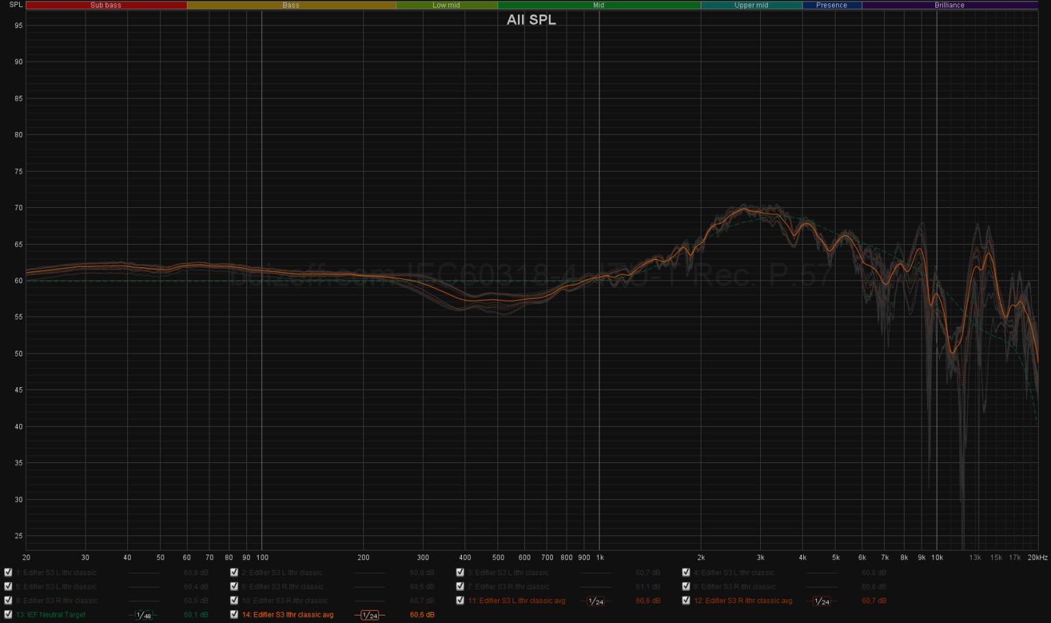This screenshot has height=623, width=1051.
Task: Click the line sample of trace 1
Action: (143, 573)
